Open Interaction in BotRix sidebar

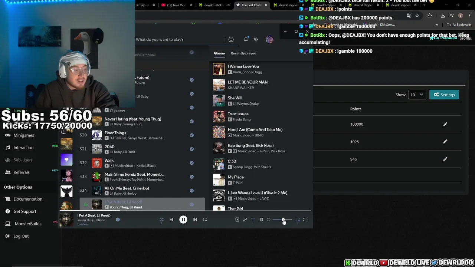click(x=23, y=148)
